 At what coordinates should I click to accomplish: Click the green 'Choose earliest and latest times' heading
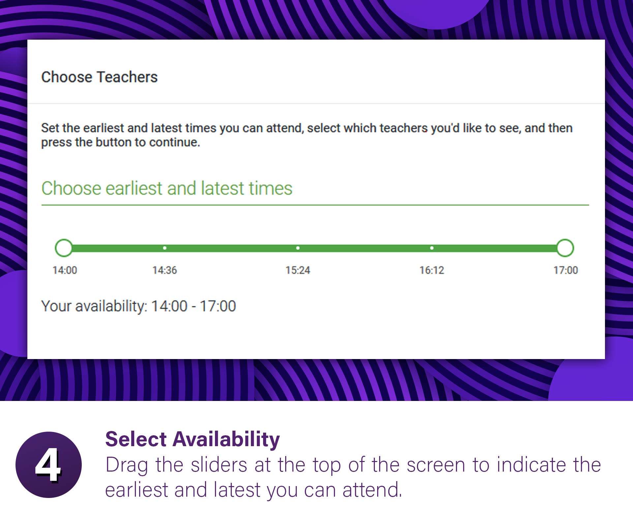coord(166,188)
